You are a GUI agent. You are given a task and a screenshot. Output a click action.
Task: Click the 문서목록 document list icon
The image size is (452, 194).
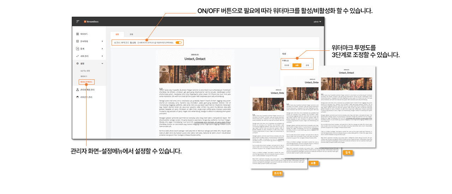pyautogui.click(x=77, y=41)
